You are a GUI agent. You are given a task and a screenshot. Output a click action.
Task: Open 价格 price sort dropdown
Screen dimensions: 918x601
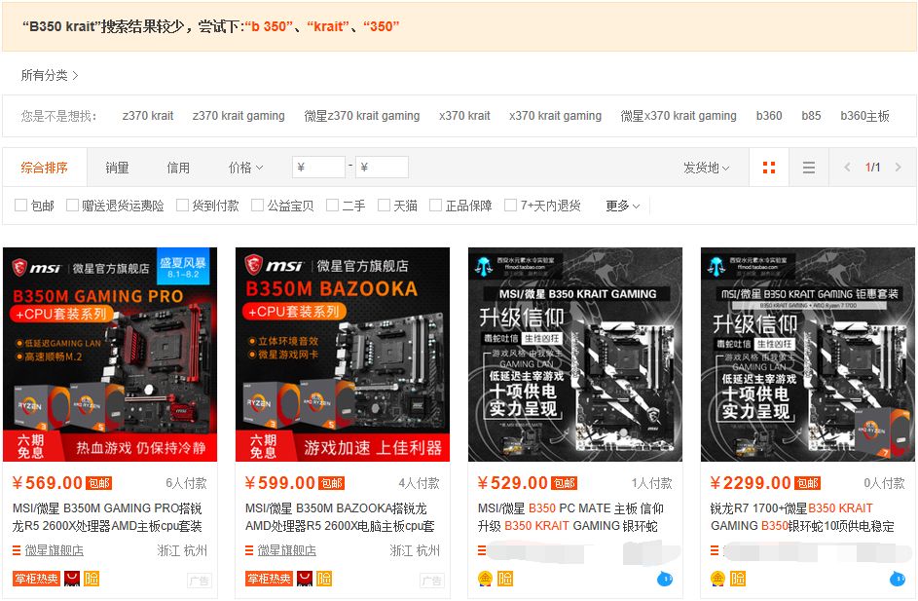tap(246, 168)
